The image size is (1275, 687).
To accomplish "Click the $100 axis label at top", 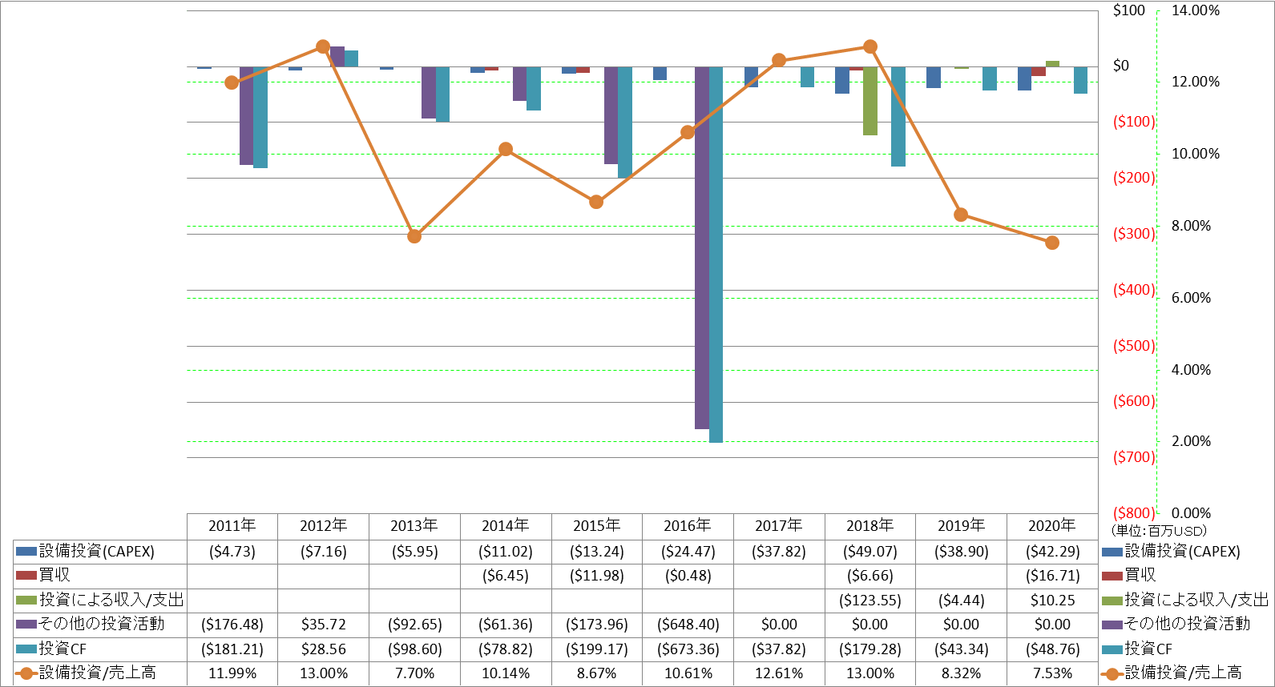I will coord(1129,10).
